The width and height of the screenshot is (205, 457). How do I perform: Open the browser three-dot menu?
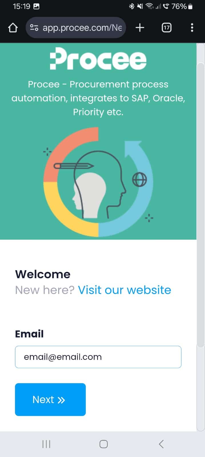pyautogui.click(x=192, y=28)
